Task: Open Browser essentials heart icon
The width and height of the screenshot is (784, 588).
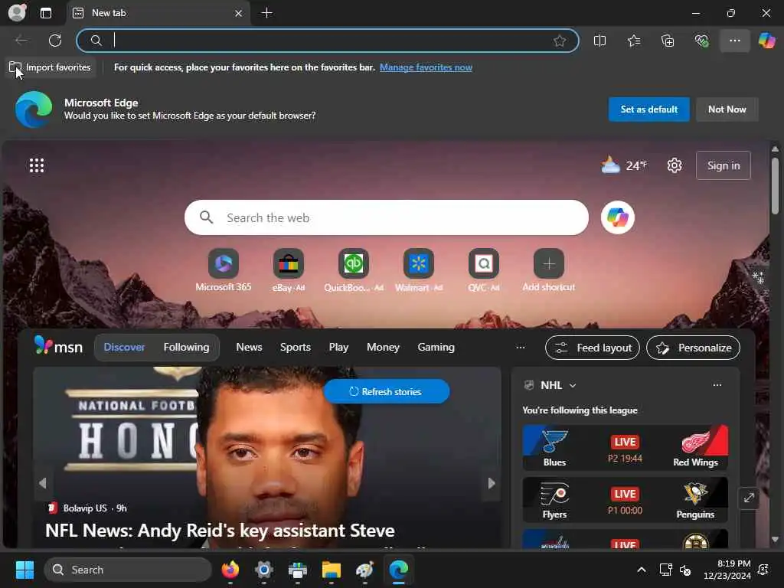Action: pos(701,41)
